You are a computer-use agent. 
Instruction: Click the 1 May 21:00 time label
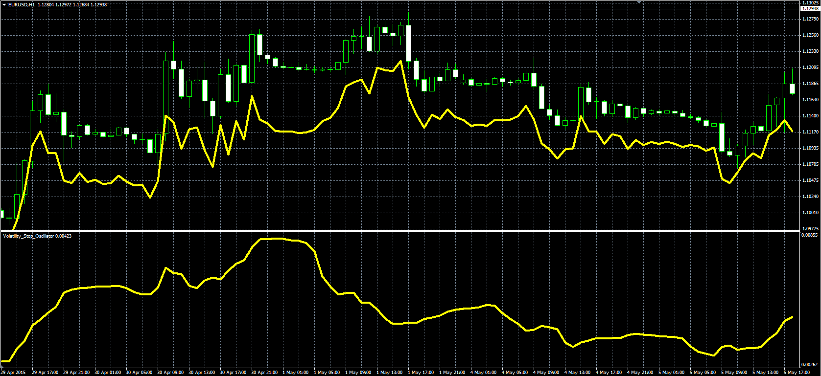pos(452,373)
